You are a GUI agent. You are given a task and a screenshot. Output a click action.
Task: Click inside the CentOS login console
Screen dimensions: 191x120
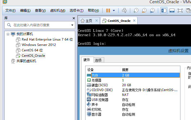134,35
